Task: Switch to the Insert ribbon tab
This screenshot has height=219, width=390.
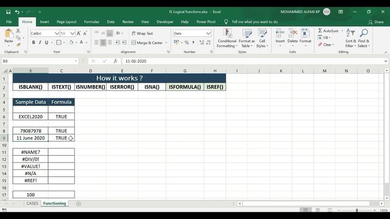Action: [44, 22]
